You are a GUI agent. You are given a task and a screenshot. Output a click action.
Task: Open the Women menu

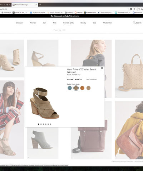tap(33, 23)
